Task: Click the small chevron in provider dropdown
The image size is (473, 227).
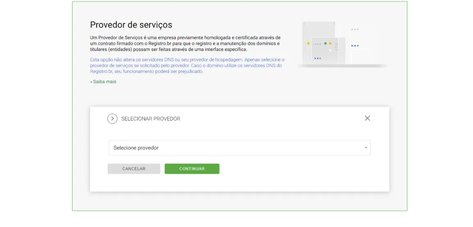Action: pyautogui.click(x=366, y=148)
